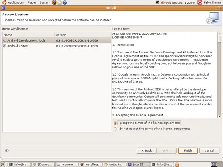Click the Version column header
223x167 pixels.
coord(83,35)
